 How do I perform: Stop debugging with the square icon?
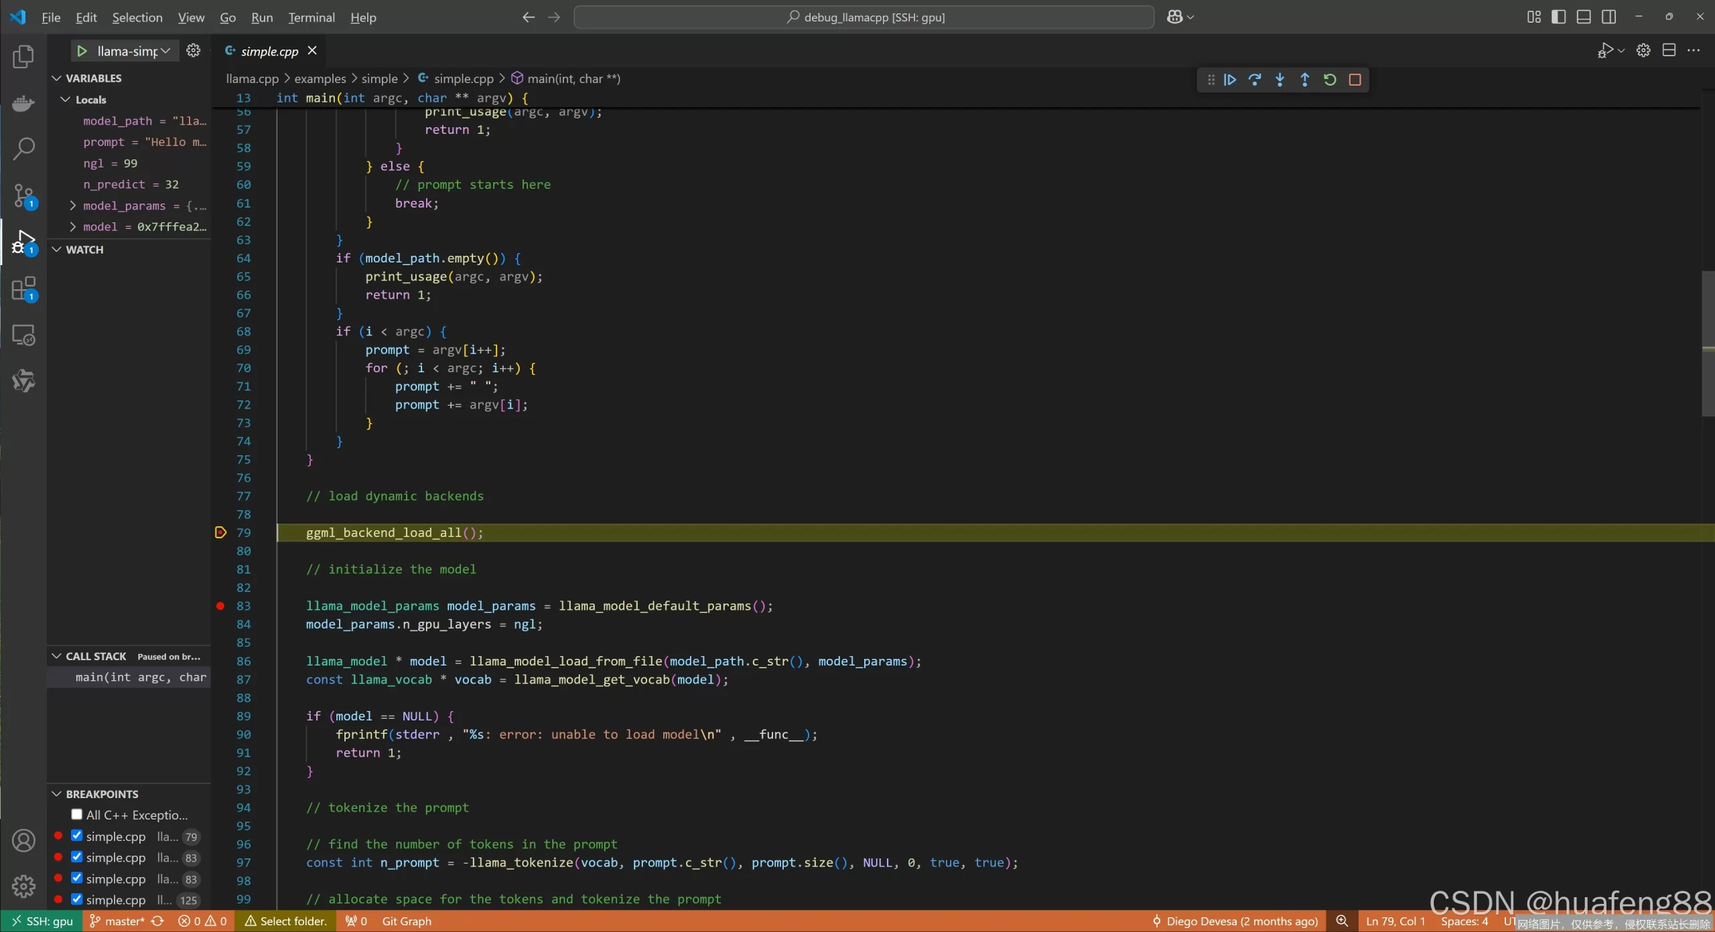1355,80
